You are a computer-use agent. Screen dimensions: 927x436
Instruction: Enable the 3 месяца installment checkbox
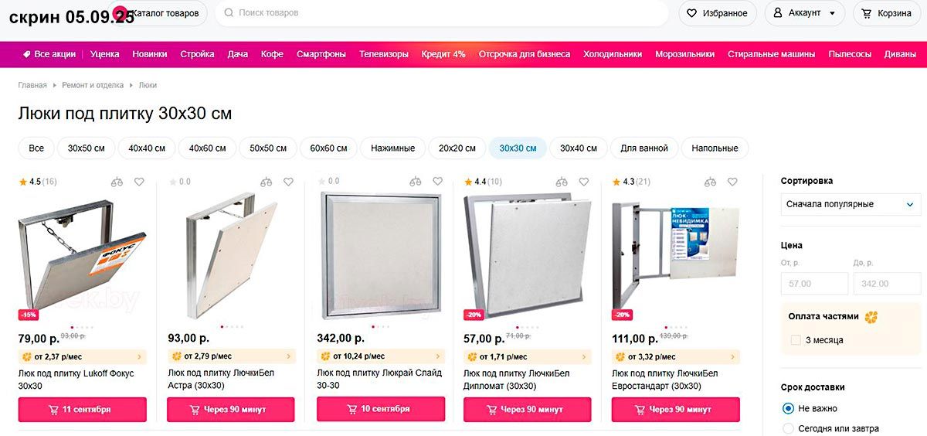(x=796, y=340)
